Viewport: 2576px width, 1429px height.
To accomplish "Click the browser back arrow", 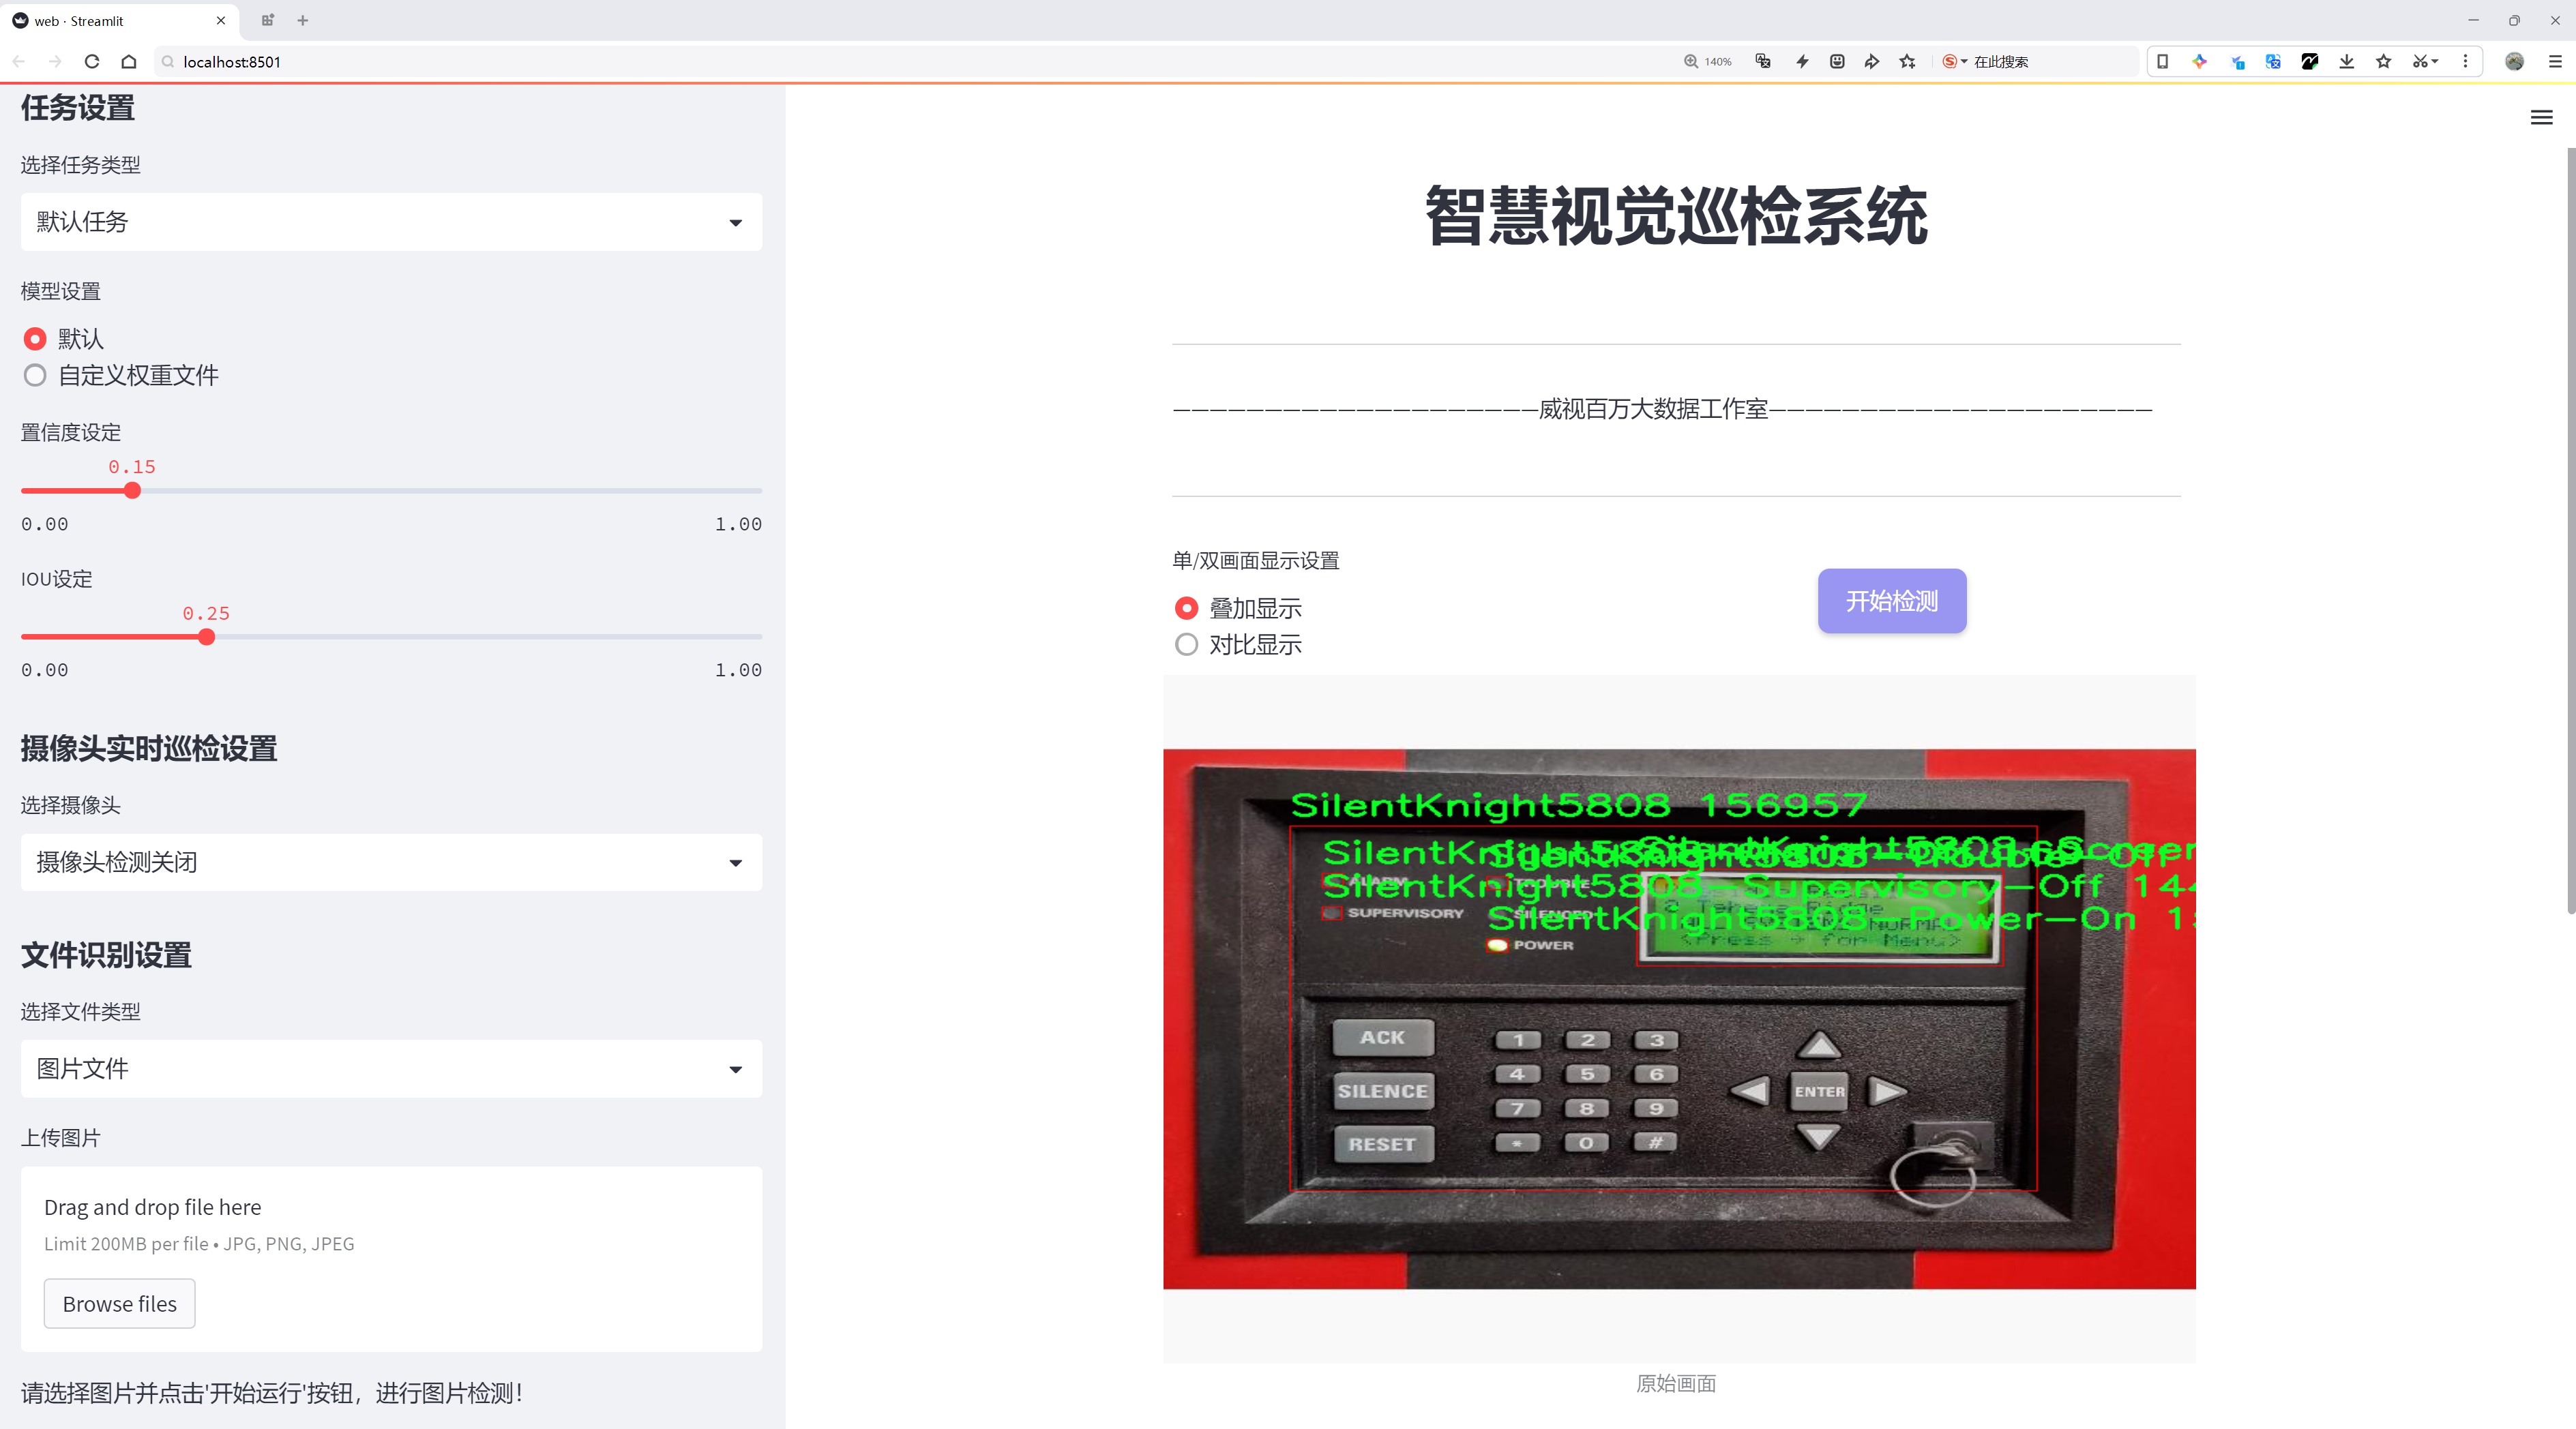I will pyautogui.click(x=19, y=61).
